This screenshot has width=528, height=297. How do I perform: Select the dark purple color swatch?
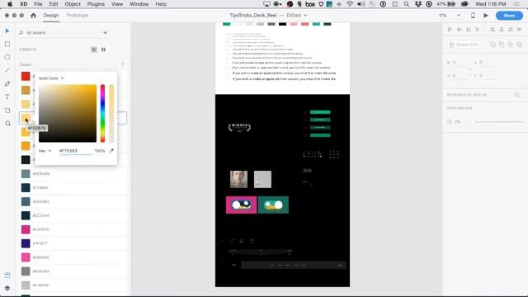coord(26,243)
